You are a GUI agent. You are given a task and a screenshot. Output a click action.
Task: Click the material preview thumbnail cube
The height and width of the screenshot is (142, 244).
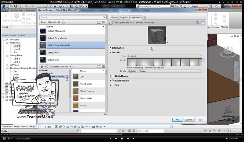coord(157,35)
